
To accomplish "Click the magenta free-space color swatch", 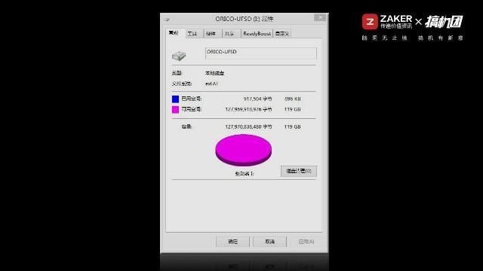I will (175, 109).
